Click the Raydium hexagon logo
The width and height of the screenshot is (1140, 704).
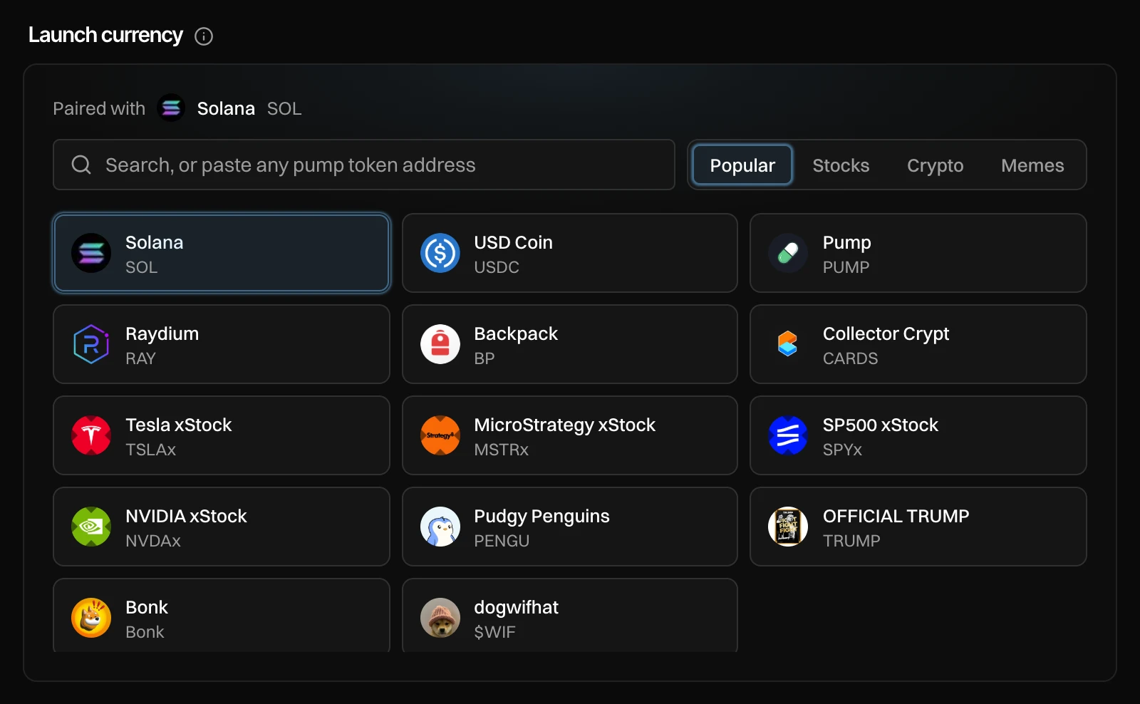[91, 344]
